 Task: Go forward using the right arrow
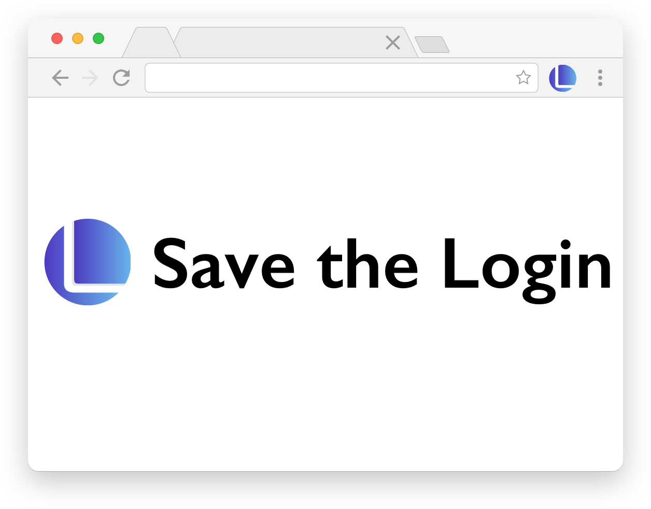coord(90,78)
